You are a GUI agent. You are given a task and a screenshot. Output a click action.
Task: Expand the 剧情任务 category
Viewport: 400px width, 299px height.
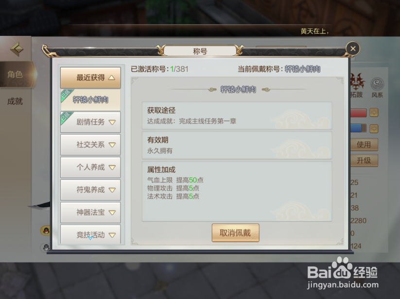tap(90, 122)
